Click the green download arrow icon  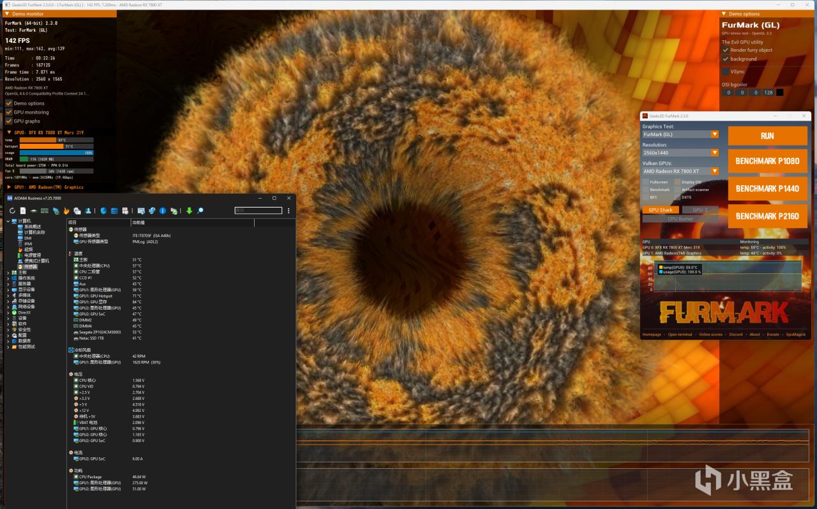[x=189, y=211]
